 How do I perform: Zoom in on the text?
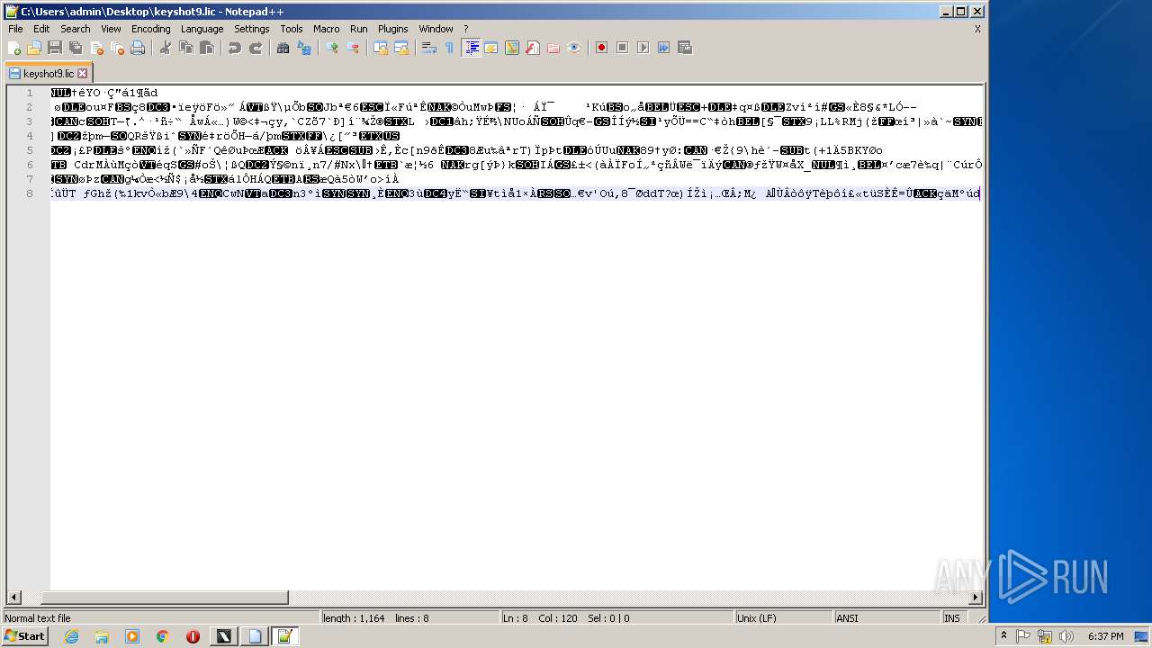(x=332, y=48)
